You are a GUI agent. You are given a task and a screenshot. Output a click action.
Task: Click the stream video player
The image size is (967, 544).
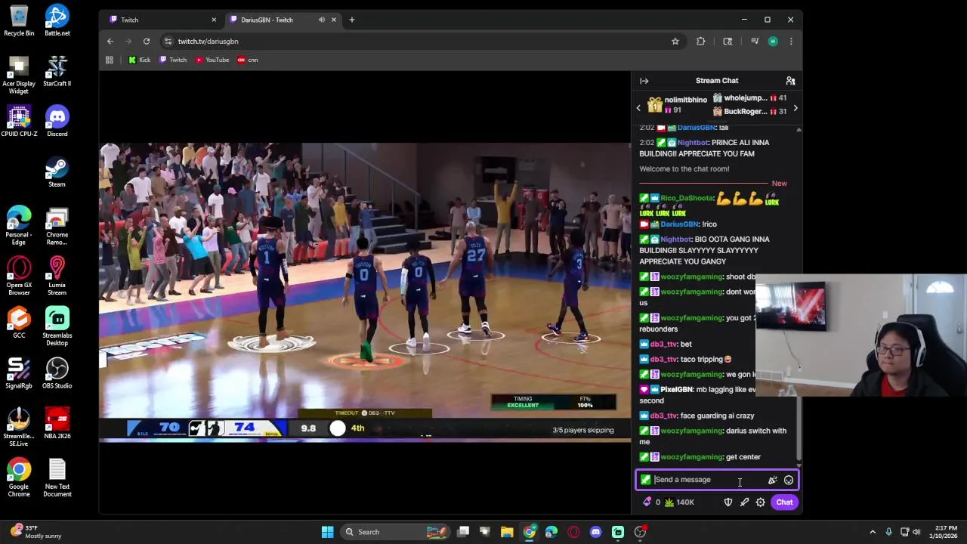click(365, 292)
